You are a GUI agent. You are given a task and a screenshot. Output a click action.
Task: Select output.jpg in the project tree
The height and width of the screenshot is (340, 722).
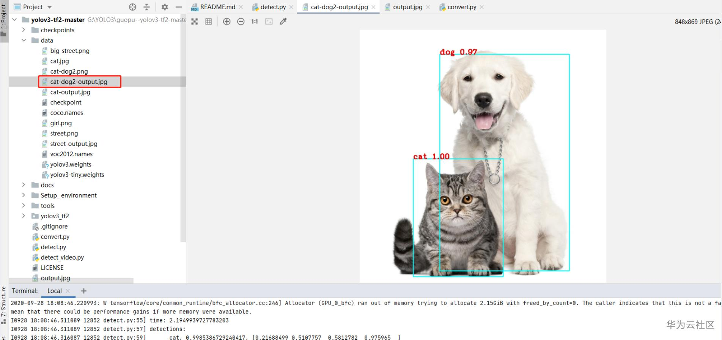(55, 278)
